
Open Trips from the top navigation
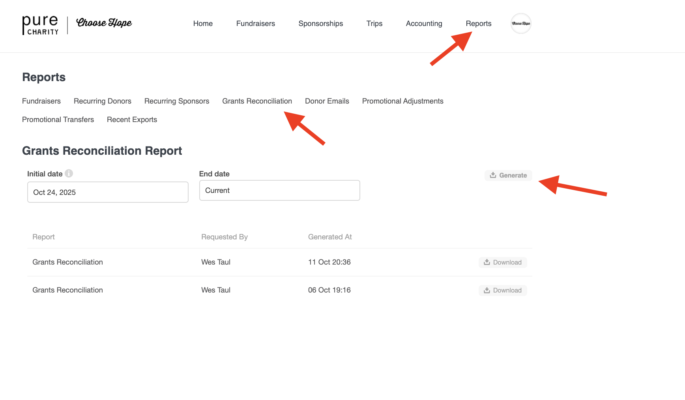click(x=374, y=24)
